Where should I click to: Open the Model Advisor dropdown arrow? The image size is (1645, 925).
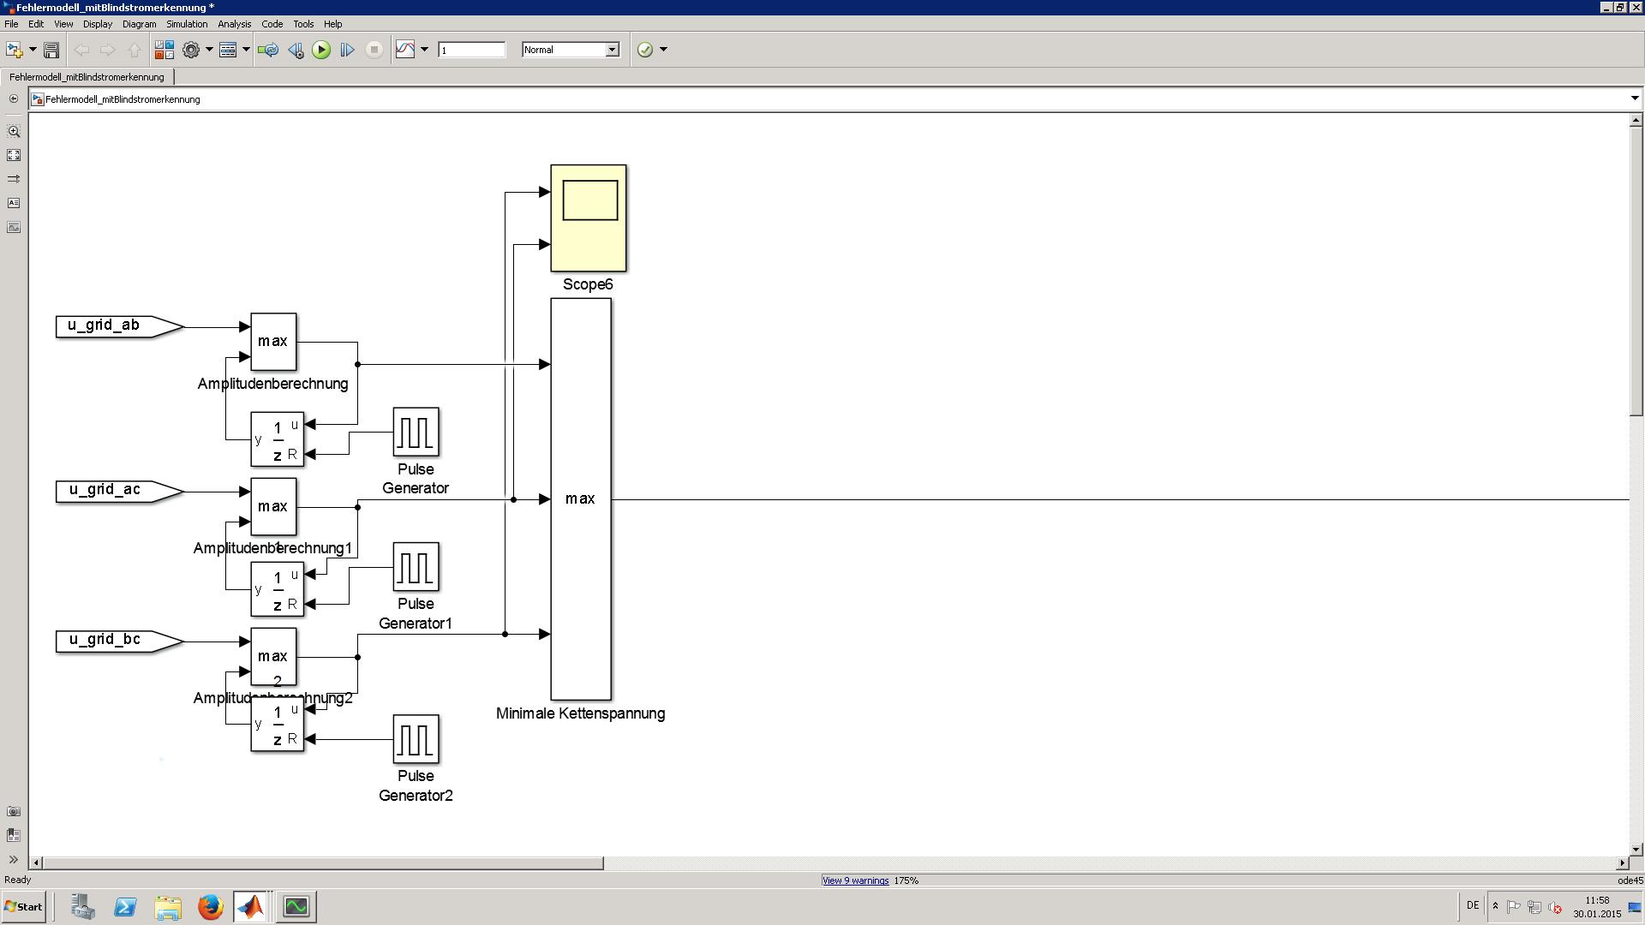click(663, 50)
